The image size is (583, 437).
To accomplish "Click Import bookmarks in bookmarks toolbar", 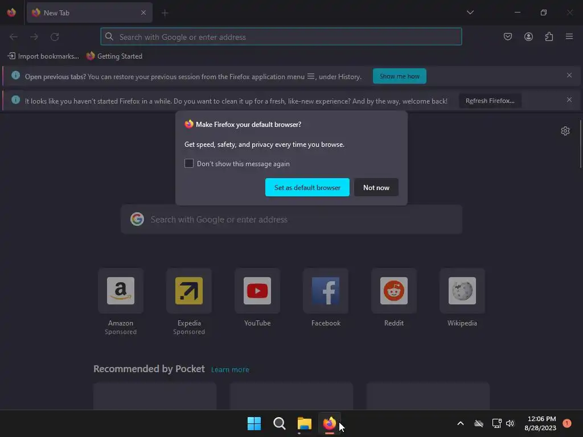I will point(43,56).
